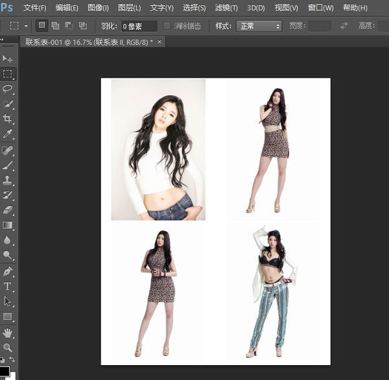Toggle Add to Selection mode
This screenshot has width=389, height=380.
(x=55, y=26)
